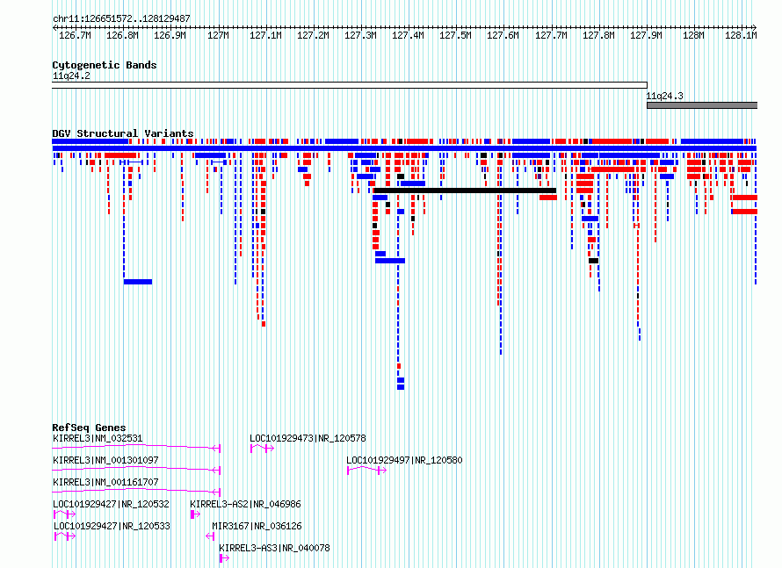Click the 128M ruler tick label

[693, 35]
